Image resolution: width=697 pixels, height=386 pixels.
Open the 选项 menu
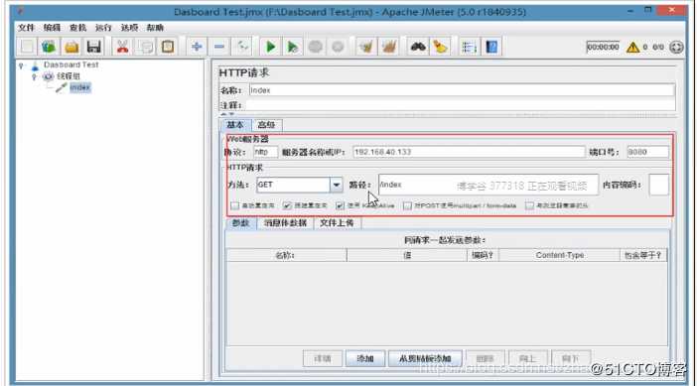[129, 28]
